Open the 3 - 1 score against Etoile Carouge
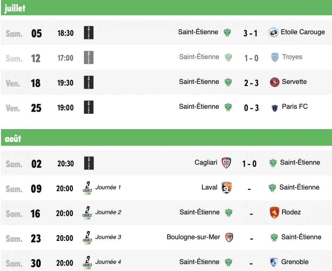The width and height of the screenshot is (332, 271). (x=250, y=33)
